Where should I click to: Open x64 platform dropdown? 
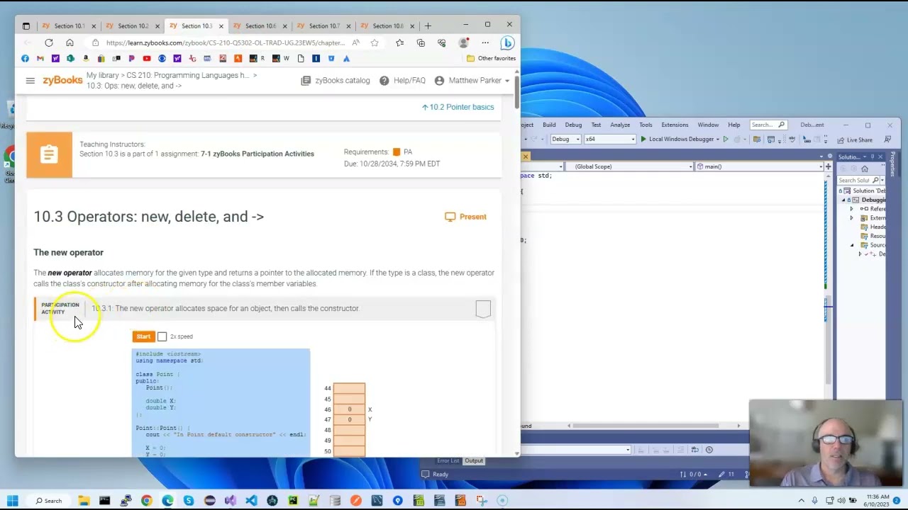click(x=609, y=139)
